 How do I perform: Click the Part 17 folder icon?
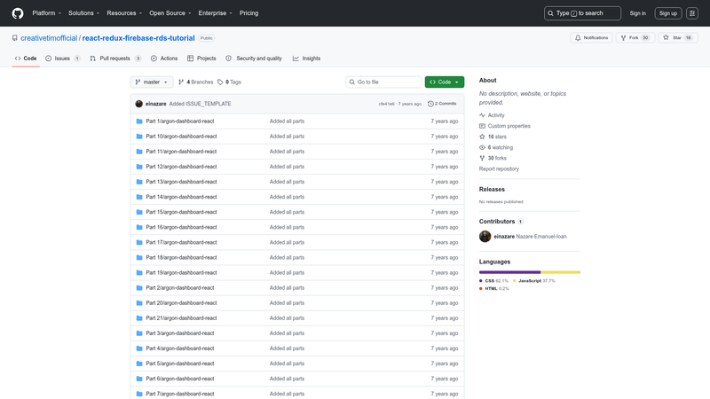coord(139,242)
